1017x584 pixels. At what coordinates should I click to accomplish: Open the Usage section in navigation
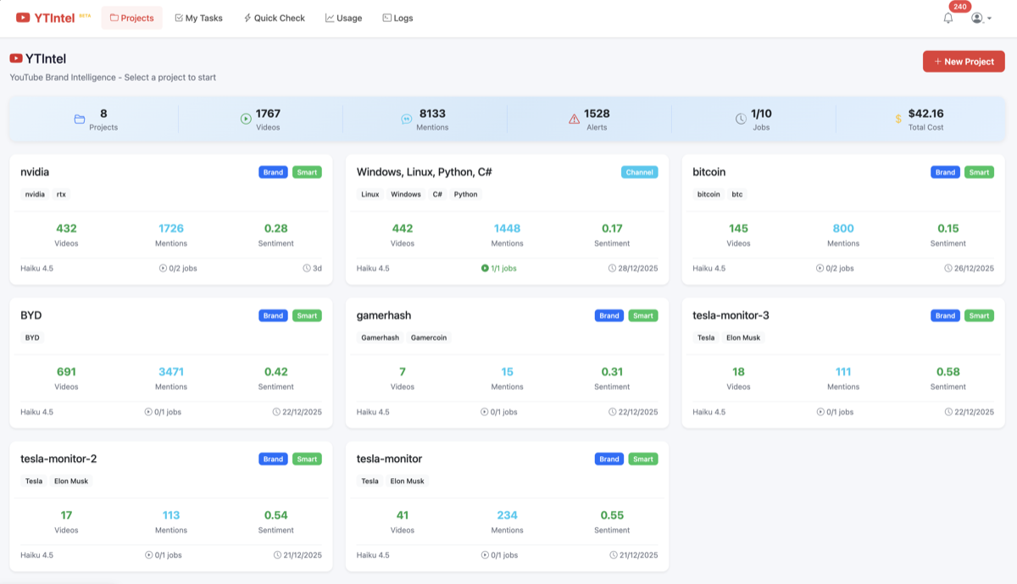coord(344,17)
